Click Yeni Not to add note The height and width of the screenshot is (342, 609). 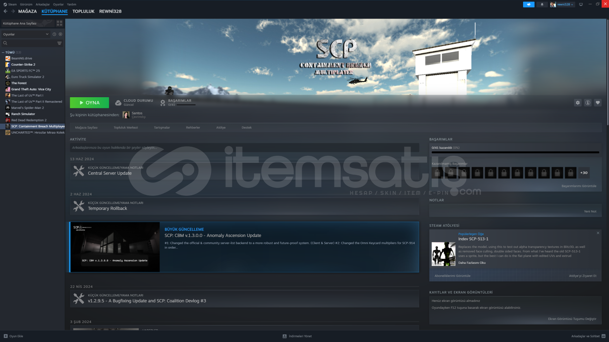590,211
